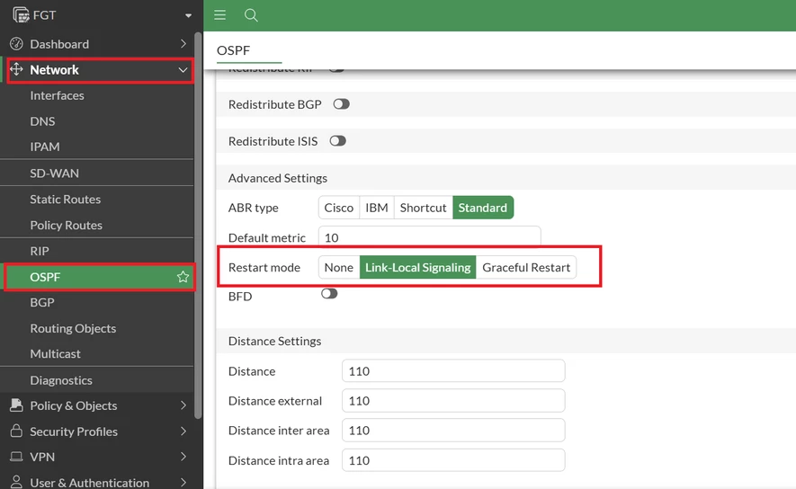This screenshot has height=489, width=796.
Task: Click the Distance Settings heading
Action: (274, 341)
